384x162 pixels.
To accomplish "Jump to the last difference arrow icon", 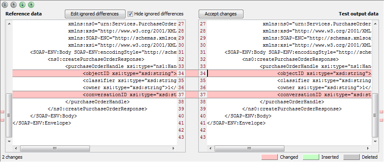I will point(31,4).
